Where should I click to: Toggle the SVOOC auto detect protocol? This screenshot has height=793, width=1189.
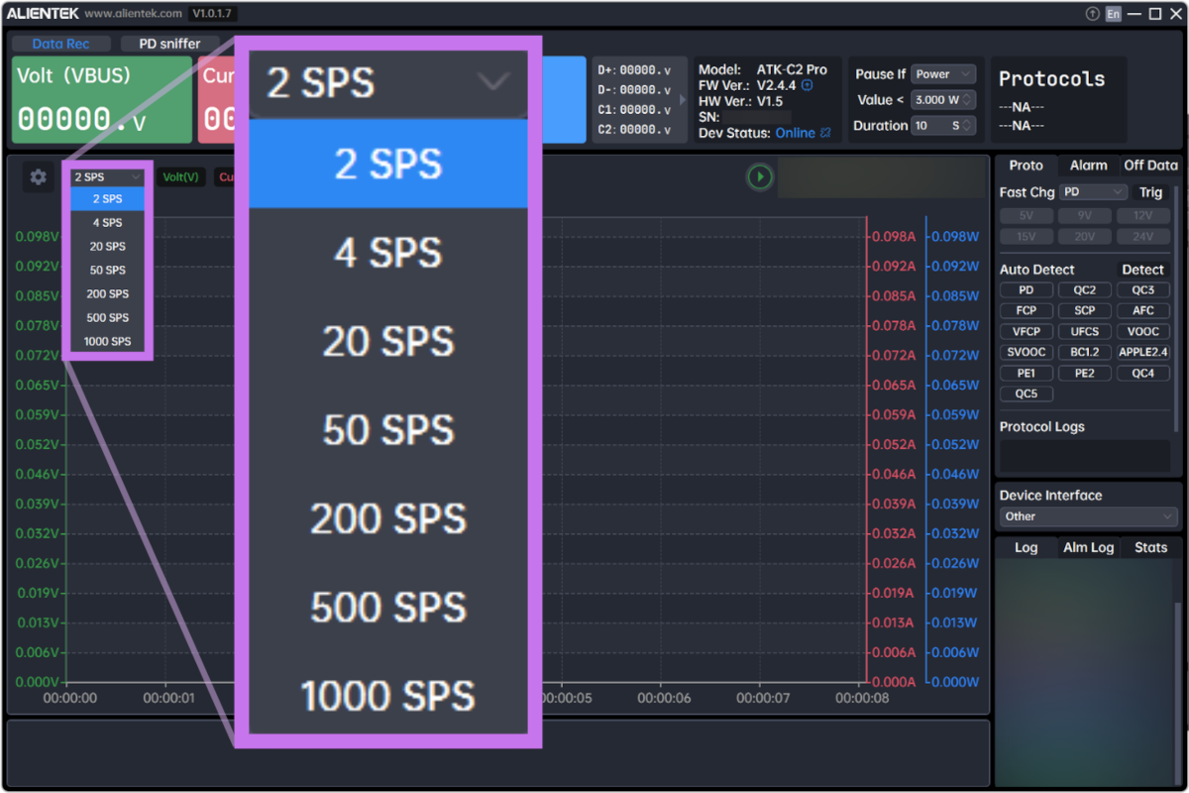coord(1026,353)
